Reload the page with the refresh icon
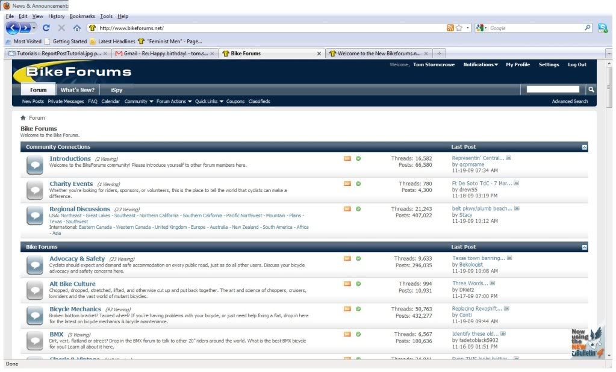The height and width of the screenshot is (372, 616). click(46, 28)
